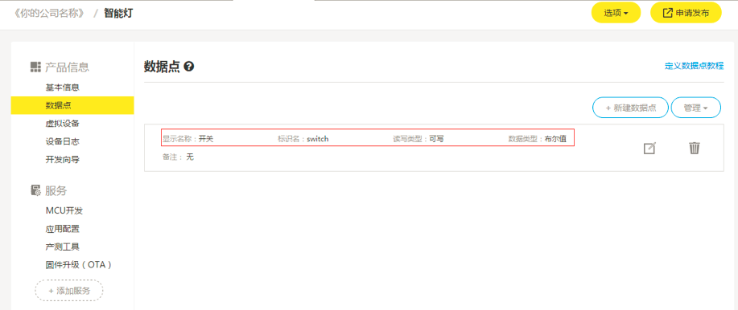Click 新建数据点 button
The image size is (738, 310).
click(630, 108)
